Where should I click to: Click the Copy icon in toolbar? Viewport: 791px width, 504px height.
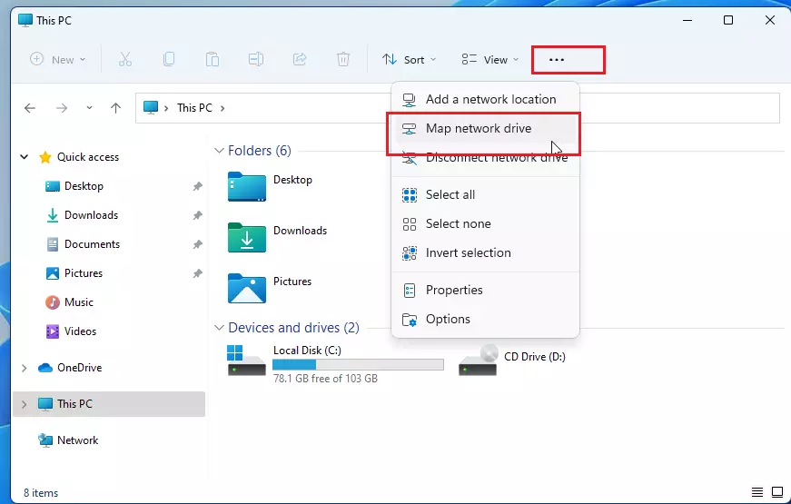click(169, 60)
